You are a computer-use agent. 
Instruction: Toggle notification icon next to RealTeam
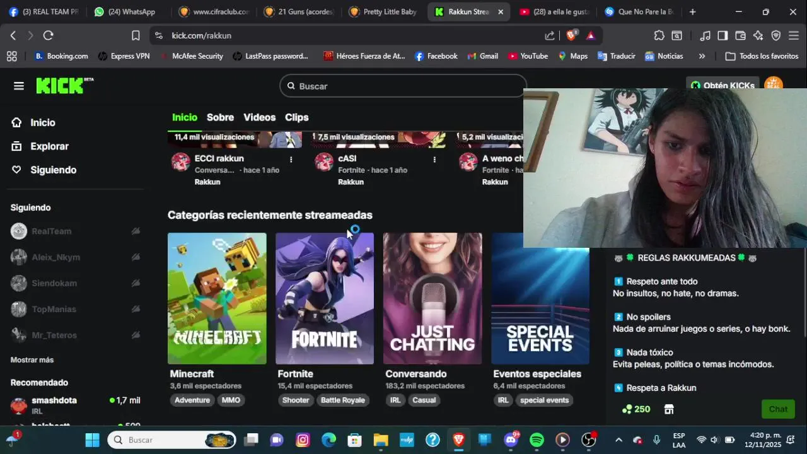click(136, 231)
